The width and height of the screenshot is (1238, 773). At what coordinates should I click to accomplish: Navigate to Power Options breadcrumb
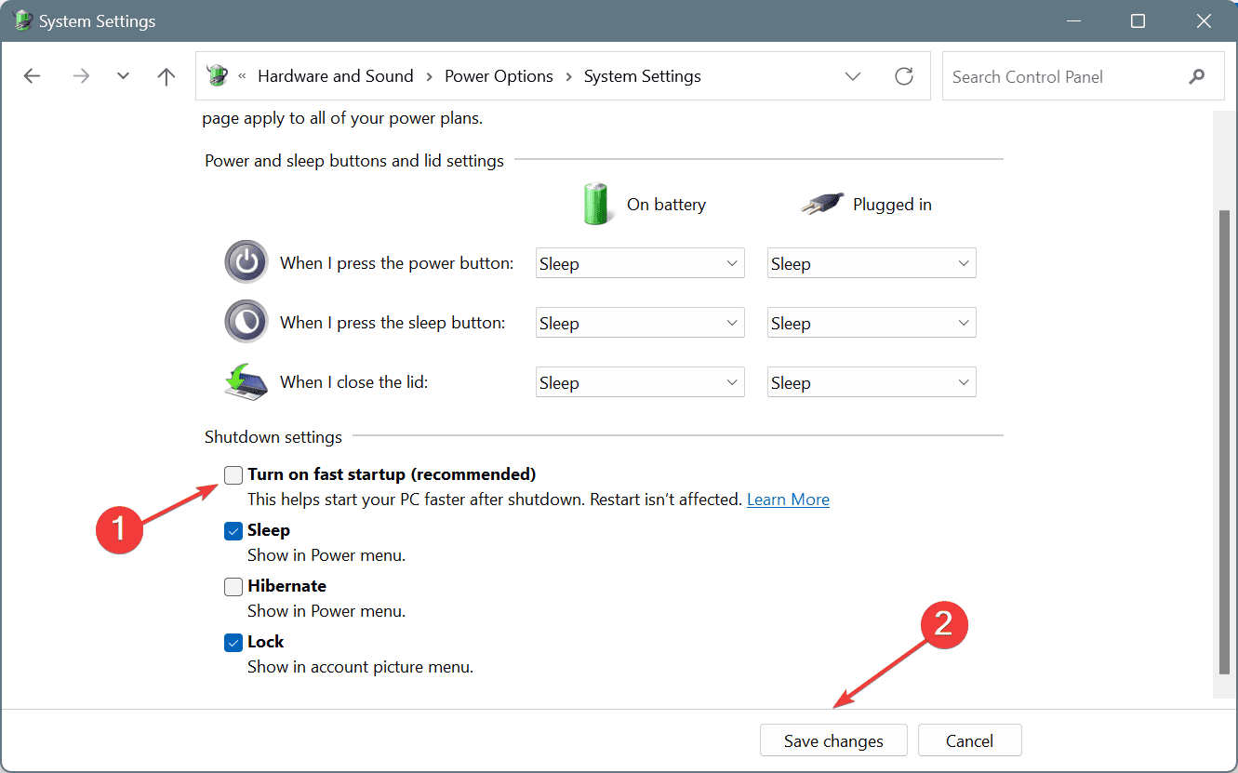(x=499, y=76)
